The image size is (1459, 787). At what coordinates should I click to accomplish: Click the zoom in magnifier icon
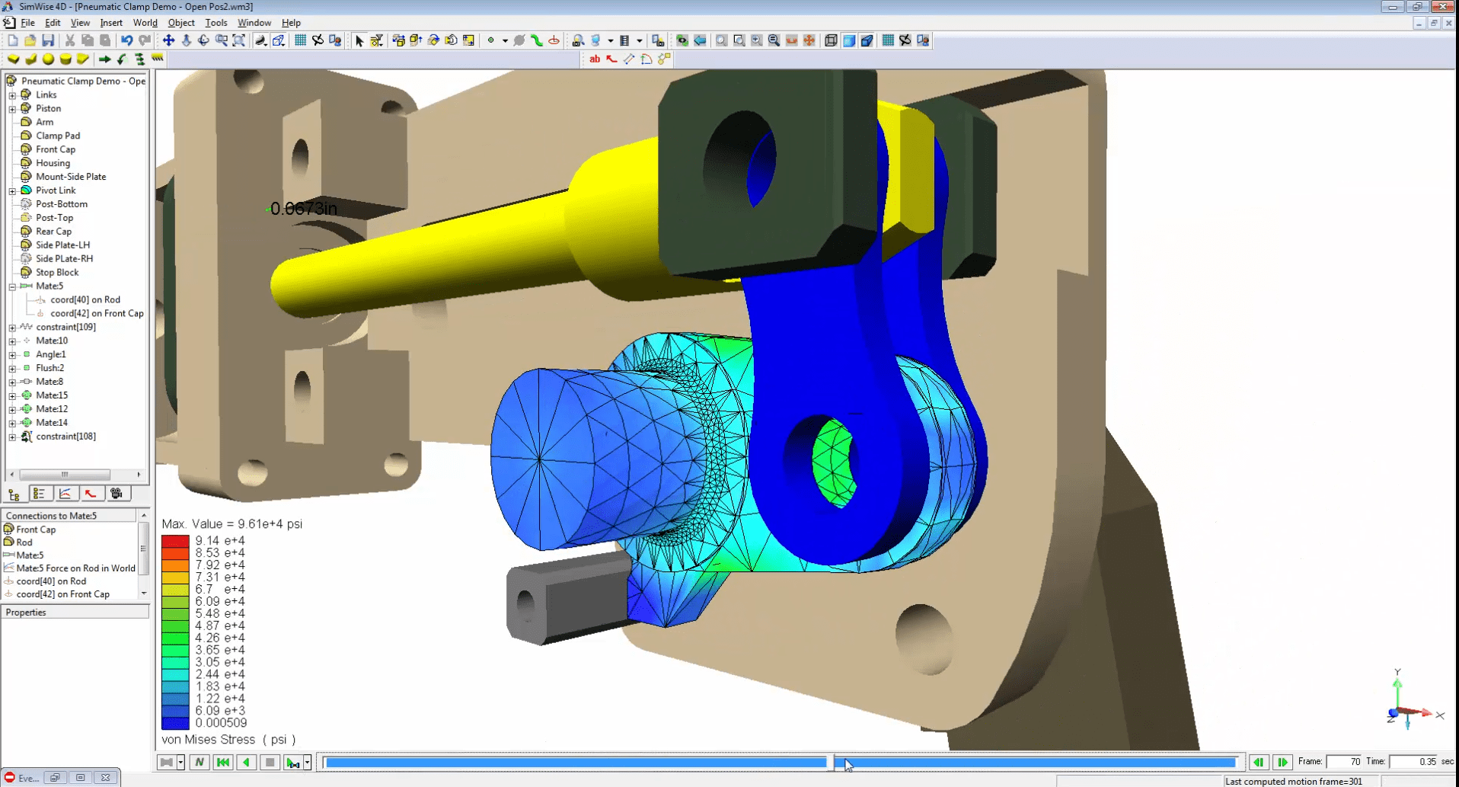click(x=756, y=40)
